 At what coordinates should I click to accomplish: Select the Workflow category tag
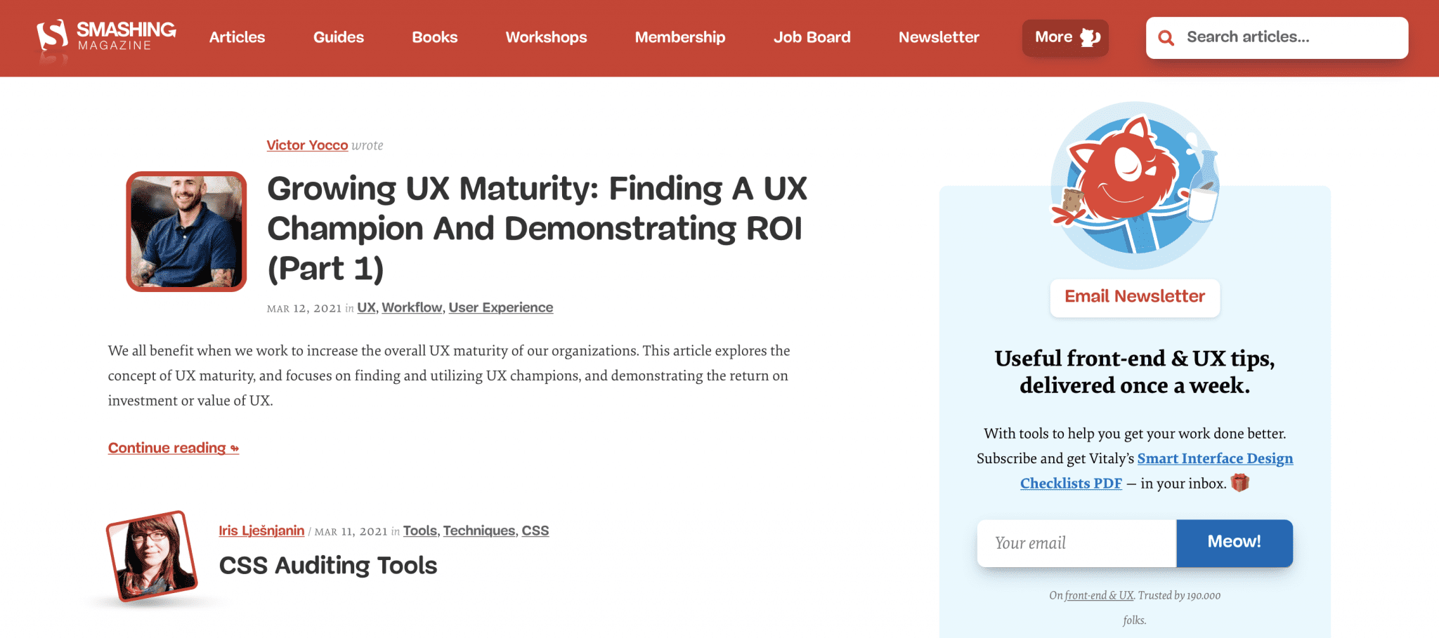coord(412,307)
